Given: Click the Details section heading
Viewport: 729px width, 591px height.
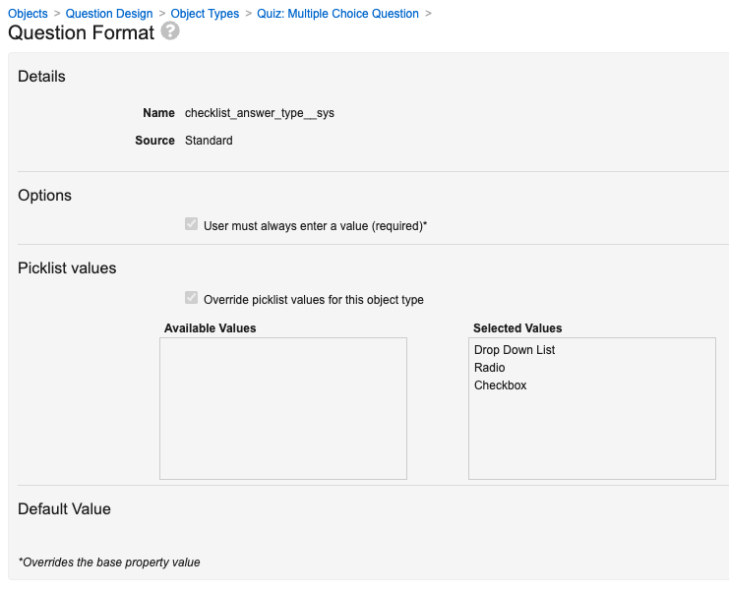Looking at the screenshot, I should (41, 77).
